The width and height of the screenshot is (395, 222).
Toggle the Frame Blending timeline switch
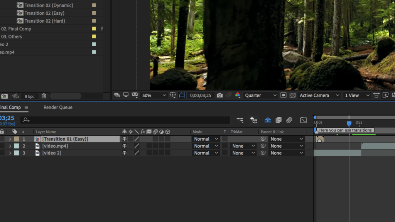point(278,120)
